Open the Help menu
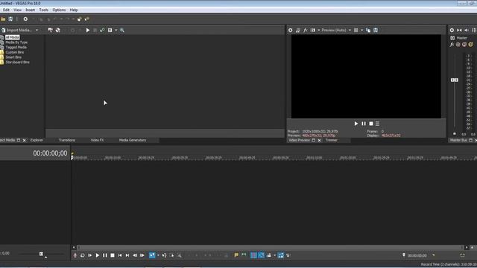The image size is (477, 268). coord(74,10)
